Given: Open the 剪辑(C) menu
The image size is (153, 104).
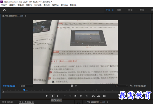Looking at the screenshot, I should (x=21, y=5).
